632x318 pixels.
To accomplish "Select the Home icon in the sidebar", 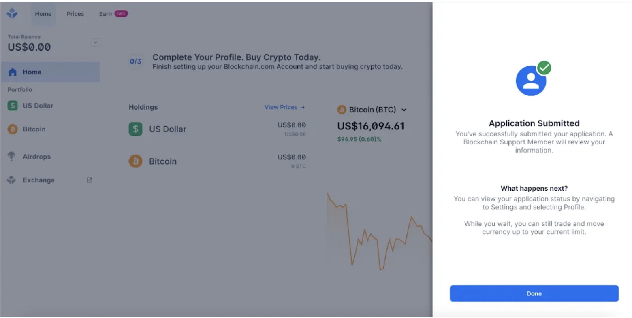I will 13,72.
